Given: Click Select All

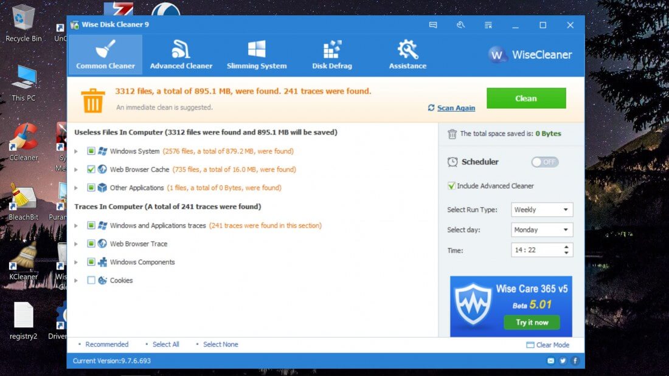Looking at the screenshot, I should [x=165, y=344].
